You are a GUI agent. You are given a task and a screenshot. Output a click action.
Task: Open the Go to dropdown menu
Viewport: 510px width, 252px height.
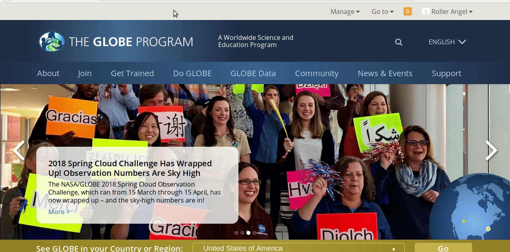tap(382, 12)
